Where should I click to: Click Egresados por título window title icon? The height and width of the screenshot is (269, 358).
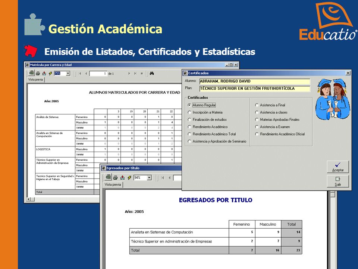click(x=104, y=168)
